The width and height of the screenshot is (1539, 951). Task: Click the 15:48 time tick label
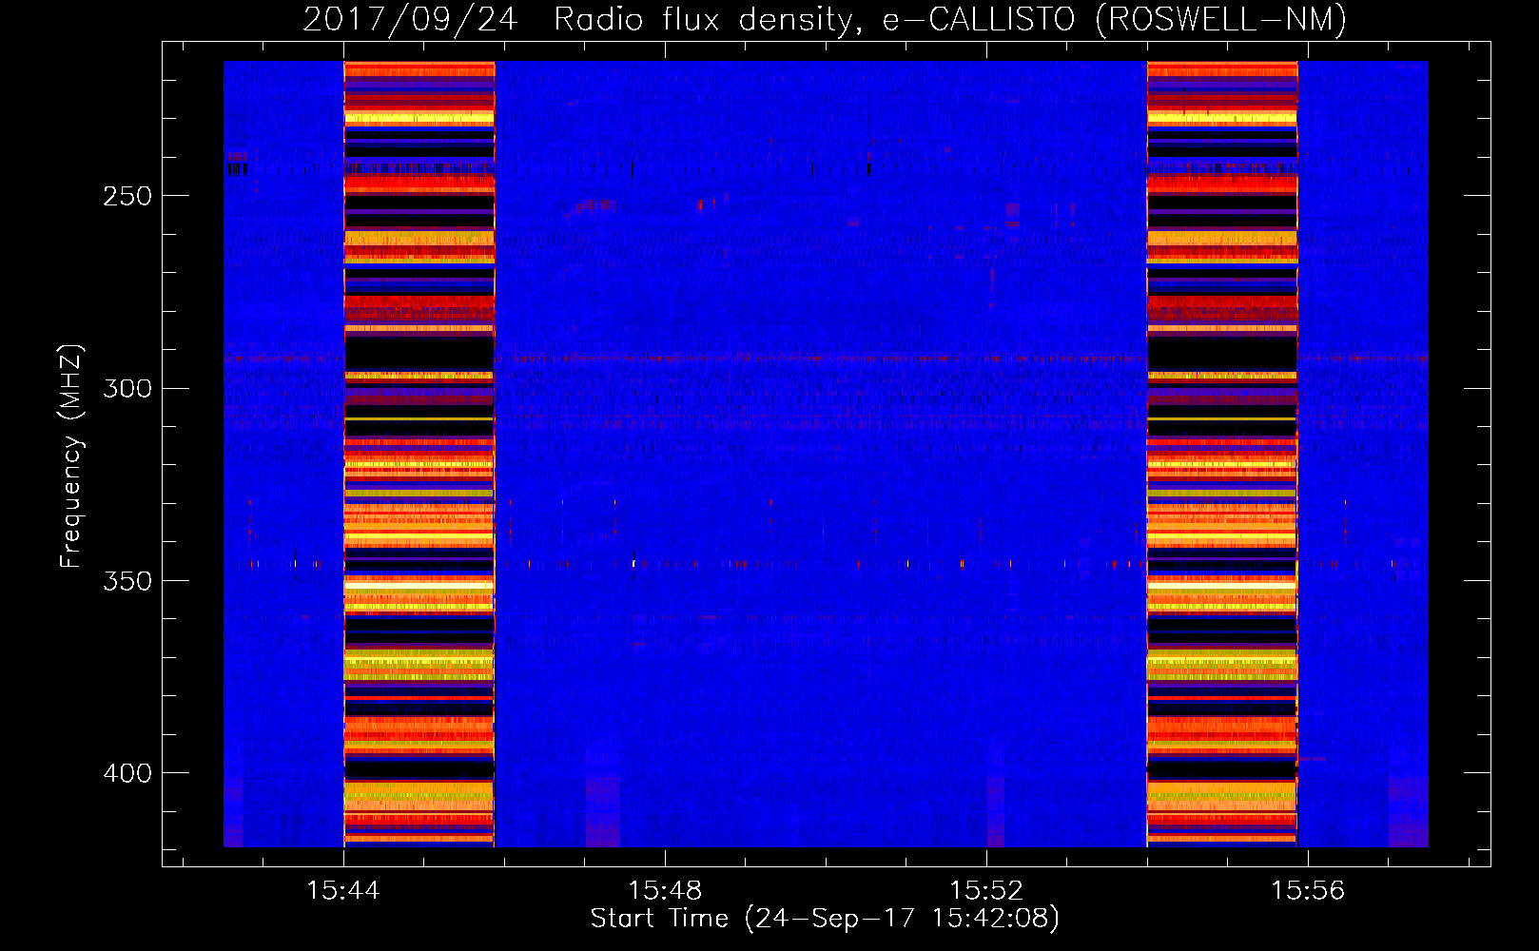(x=665, y=890)
